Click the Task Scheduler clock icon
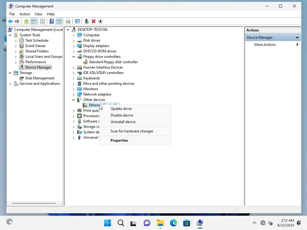This screenshot has height=230, width=307. point(22,40)
